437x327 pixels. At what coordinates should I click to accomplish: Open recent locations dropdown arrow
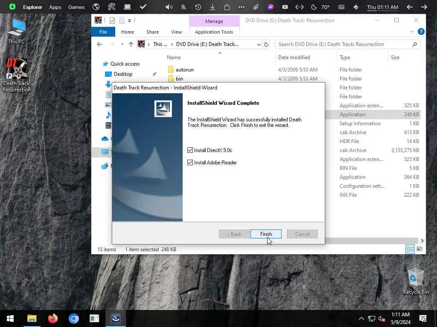coord(122,44)
